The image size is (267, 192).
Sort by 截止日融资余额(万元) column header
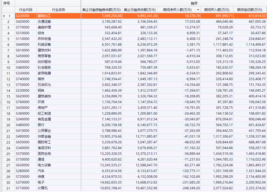140,10
